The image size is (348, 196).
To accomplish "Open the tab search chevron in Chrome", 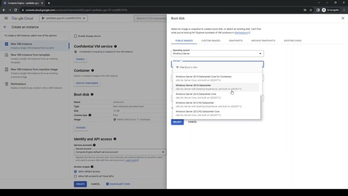I will pyautogui.click(x=319, y=3).
